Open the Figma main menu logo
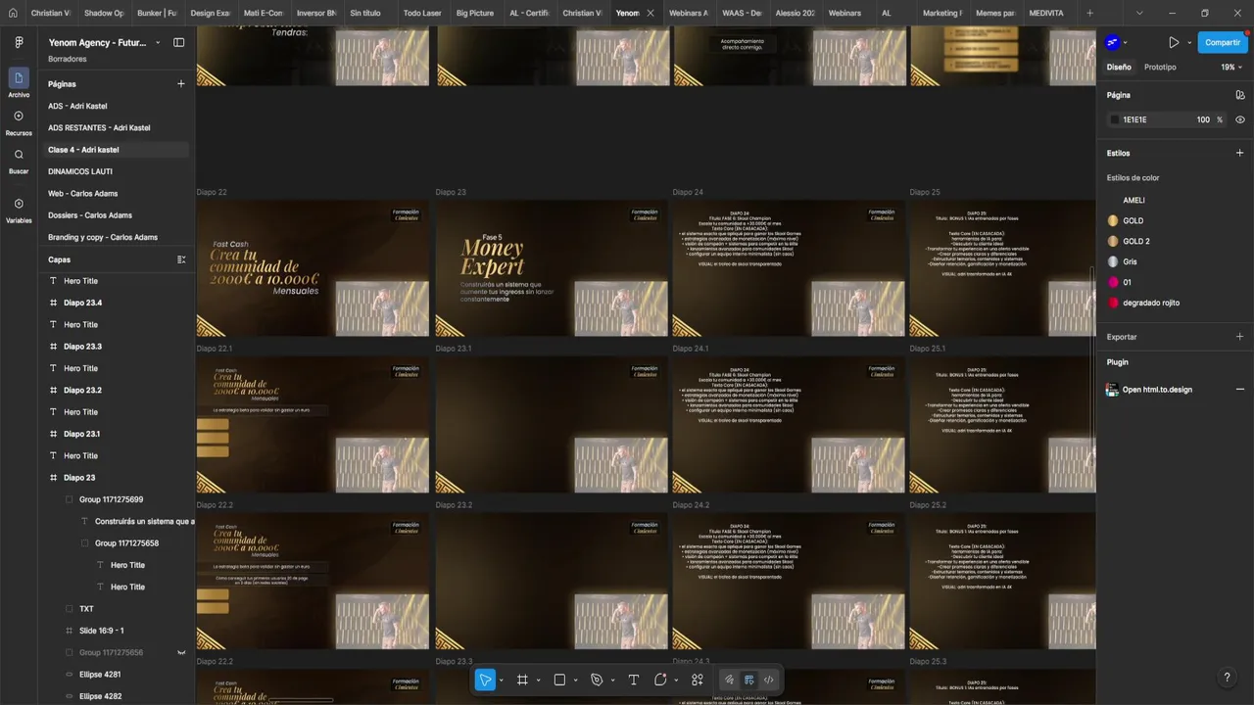Viewport: 1254px width, 705px height. [19, 43]
